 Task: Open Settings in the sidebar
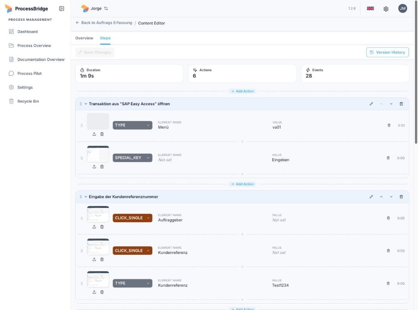pyautogui.click(x=25, y=87)
